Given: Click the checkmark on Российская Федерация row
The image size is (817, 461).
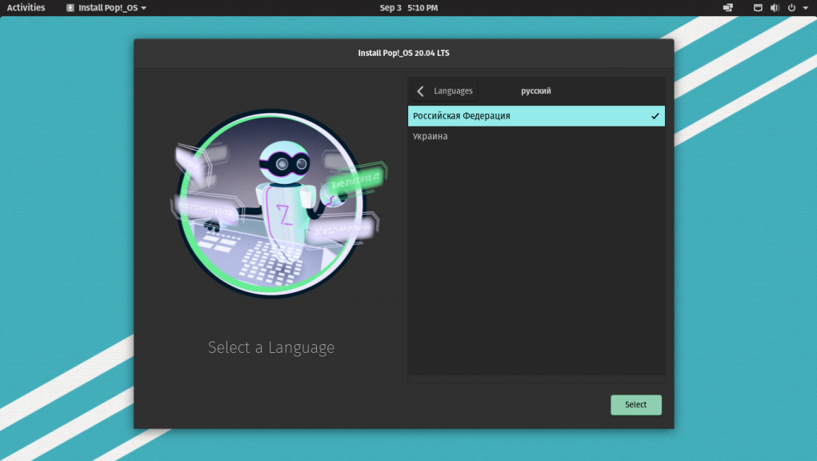Looking at the screenshot, I should point(655,116).
